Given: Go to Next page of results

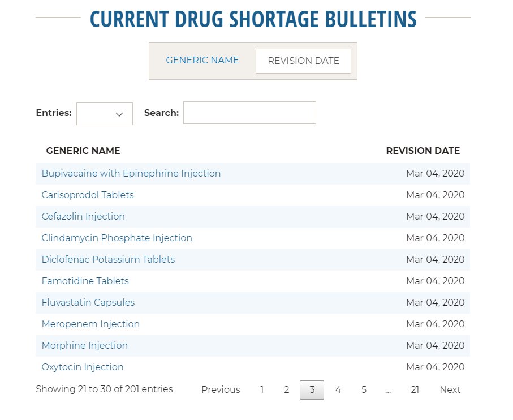Looking at the screenshot, I should (x=450, y=389).
